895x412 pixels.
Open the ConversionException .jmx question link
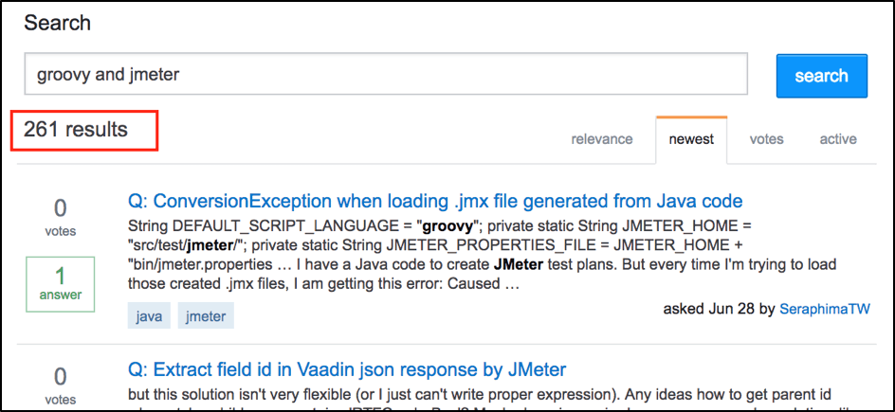click(x=435, y=201)
